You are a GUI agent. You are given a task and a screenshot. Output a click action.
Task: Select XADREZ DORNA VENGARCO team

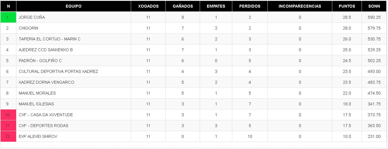(46, 82)
